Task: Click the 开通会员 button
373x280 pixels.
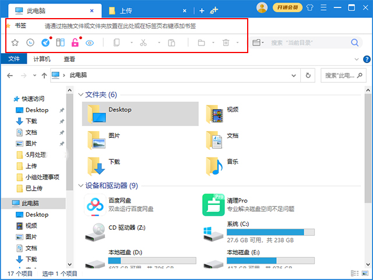Action: coord(287,8)
